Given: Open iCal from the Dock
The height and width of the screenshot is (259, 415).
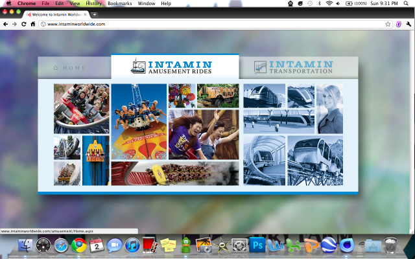Looking at the screenshot, I should tap(97, 245).
